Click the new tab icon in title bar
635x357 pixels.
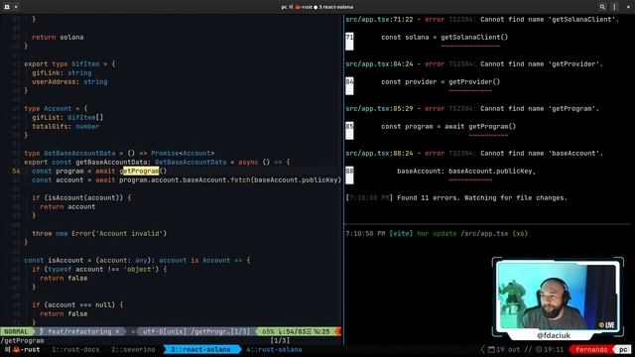7,7
